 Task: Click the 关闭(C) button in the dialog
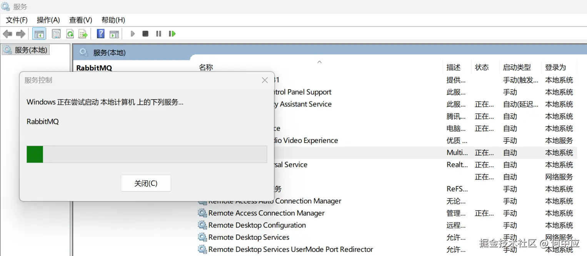point(146,183)
